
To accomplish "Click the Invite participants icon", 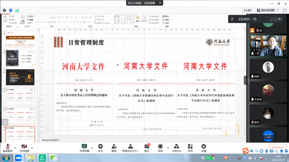I will tap(114, 147).
